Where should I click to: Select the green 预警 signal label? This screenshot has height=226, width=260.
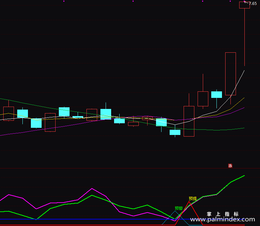click(x=178, y=208)
